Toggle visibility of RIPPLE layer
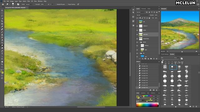 click(137, 46)
